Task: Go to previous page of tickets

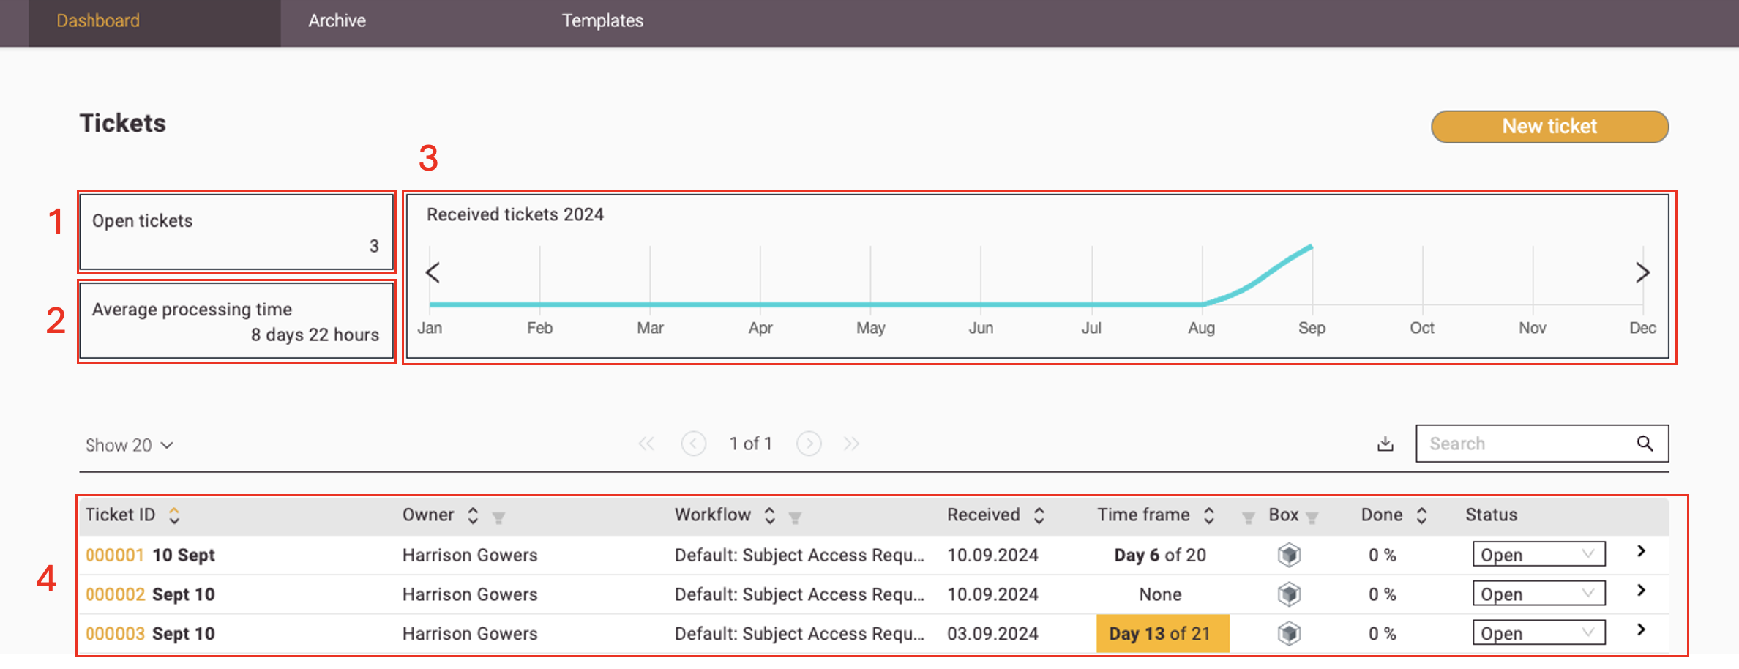Action: point(693,444)
